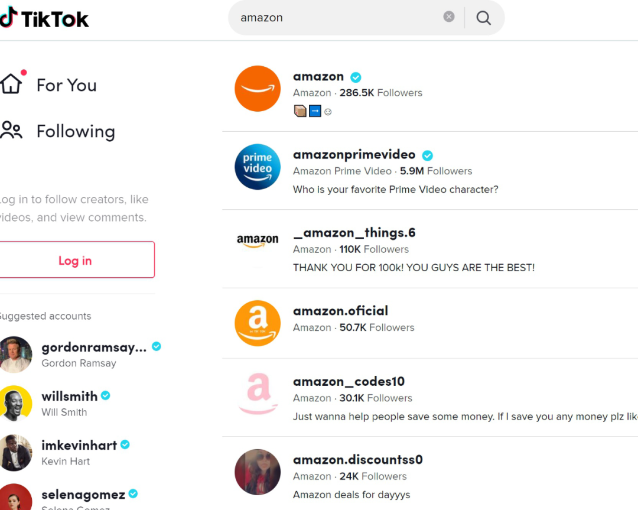Open the amazonprimevideo username link
The width and height of the screenshot is (638, 510).
point(354,155)
